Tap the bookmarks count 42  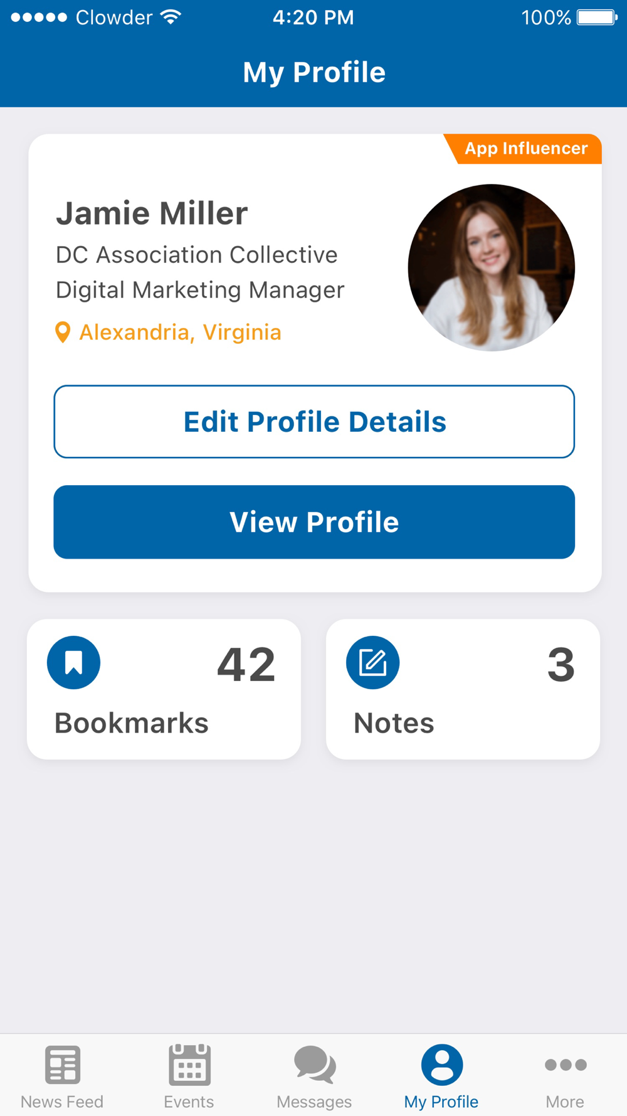point(246,665)
